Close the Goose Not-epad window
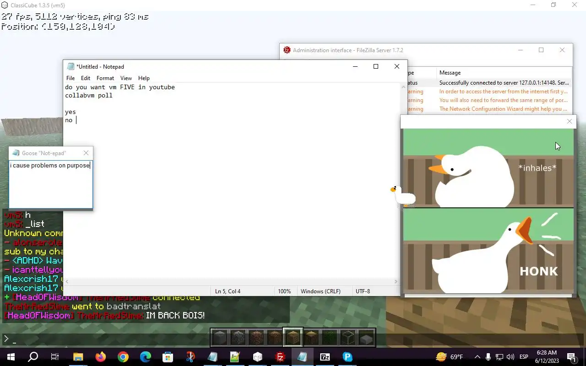The width and height of the screenshot is (586, 366). [x=86, y=153]
